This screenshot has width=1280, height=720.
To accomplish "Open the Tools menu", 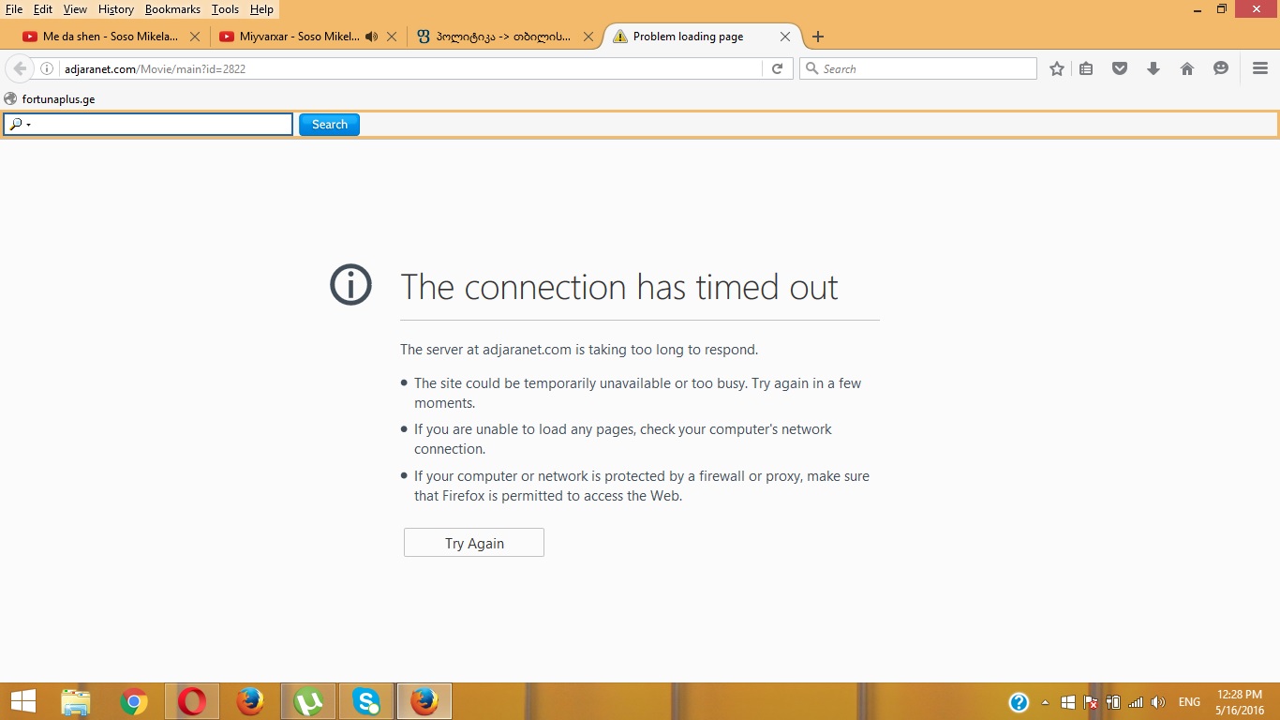I will pos(225,9).
